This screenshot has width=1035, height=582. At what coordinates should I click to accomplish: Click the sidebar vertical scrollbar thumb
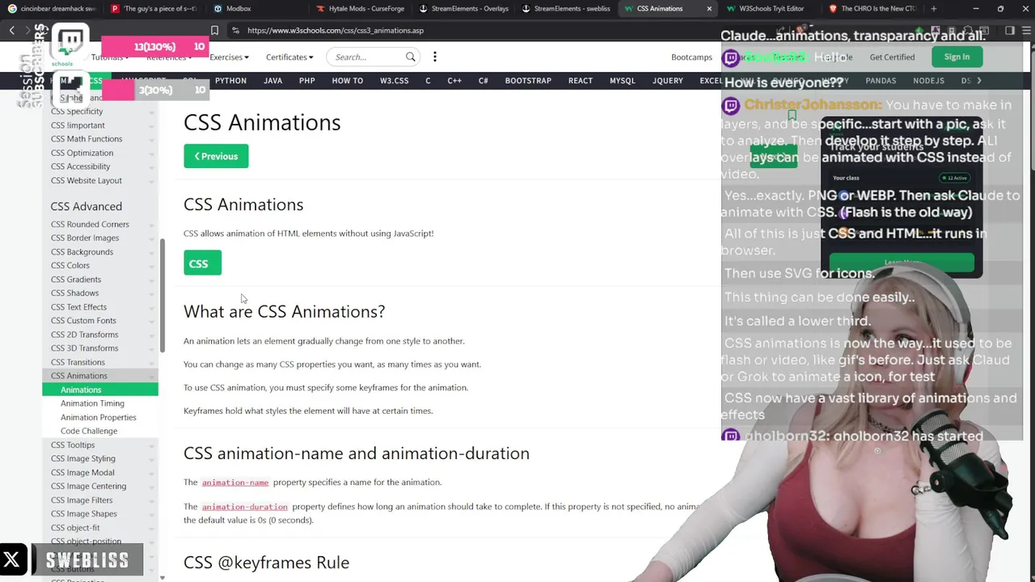click(x=163, y=295)
